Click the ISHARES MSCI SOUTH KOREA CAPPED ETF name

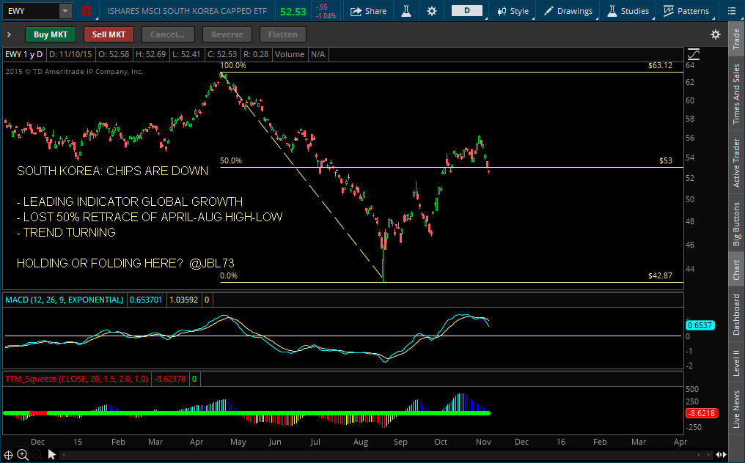[x=187, y=11]
